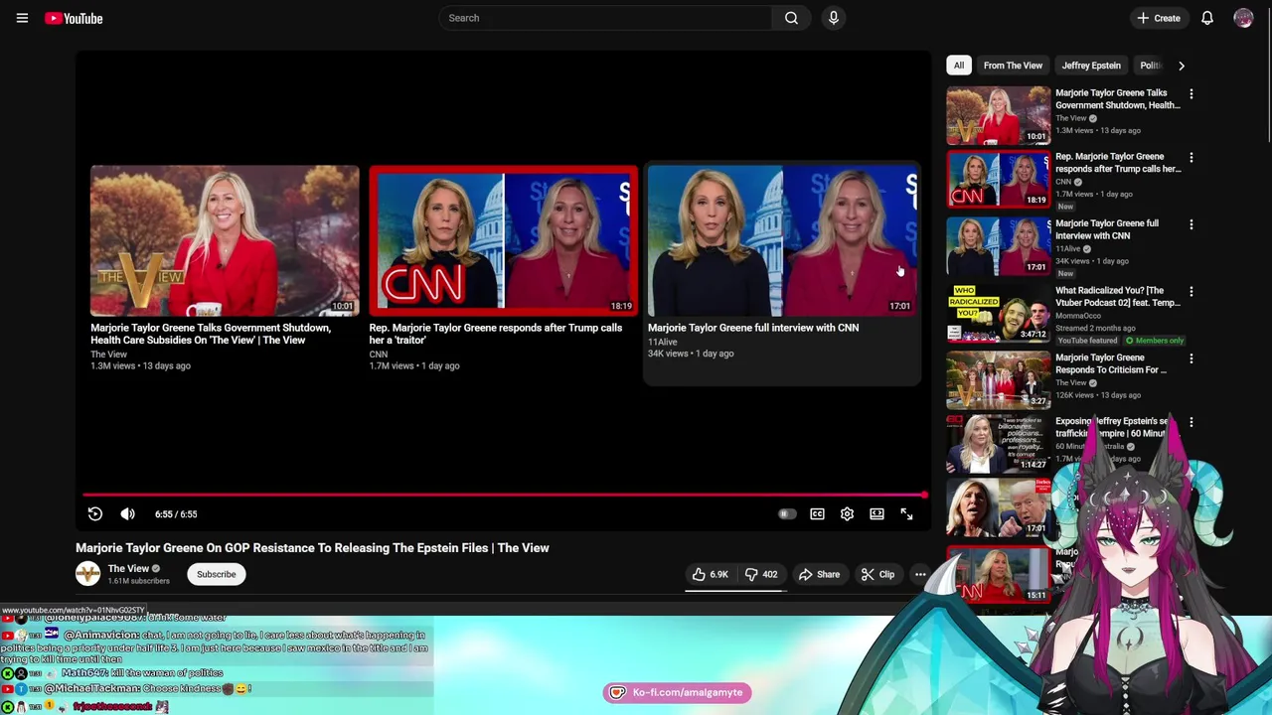Open options for 'responds after Trump calls her' video
1272x715 pixels.
point(1192,158)
